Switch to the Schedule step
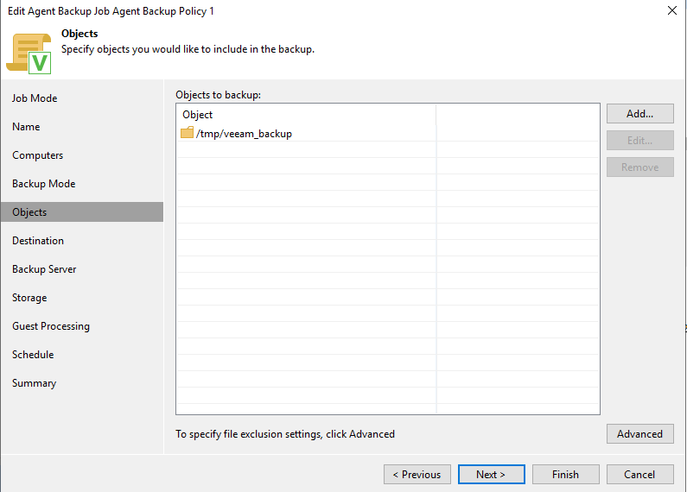This screenshot has height=492, width=687. tap(33, 355)
